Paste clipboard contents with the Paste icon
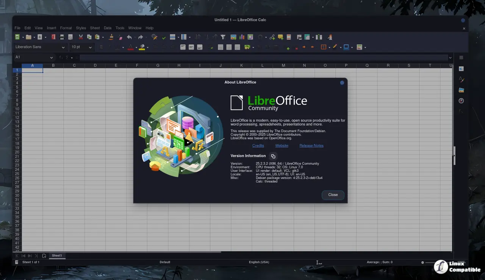Image resolution: width=485 pixels, height=280 pixels. click(98, 37)
